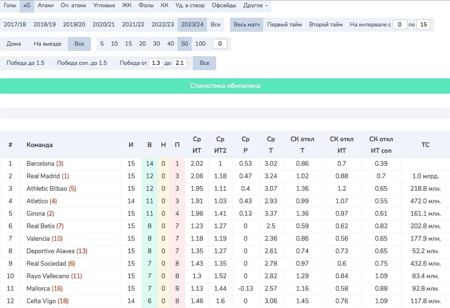
Task: Open the Офсайды tab
Action: tap(224, 5)
